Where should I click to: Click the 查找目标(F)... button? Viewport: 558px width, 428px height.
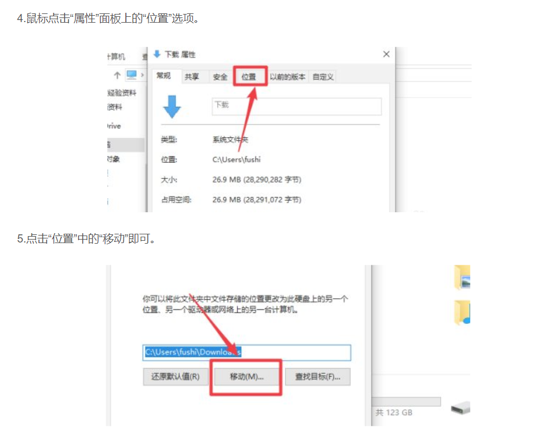pyautogui.click(x=318, y=376)
